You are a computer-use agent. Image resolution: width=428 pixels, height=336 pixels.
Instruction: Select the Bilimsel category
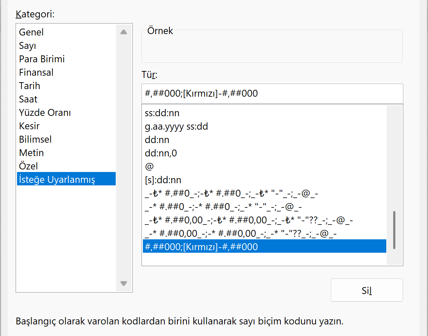pyautogui.click(x=35, y=139)
